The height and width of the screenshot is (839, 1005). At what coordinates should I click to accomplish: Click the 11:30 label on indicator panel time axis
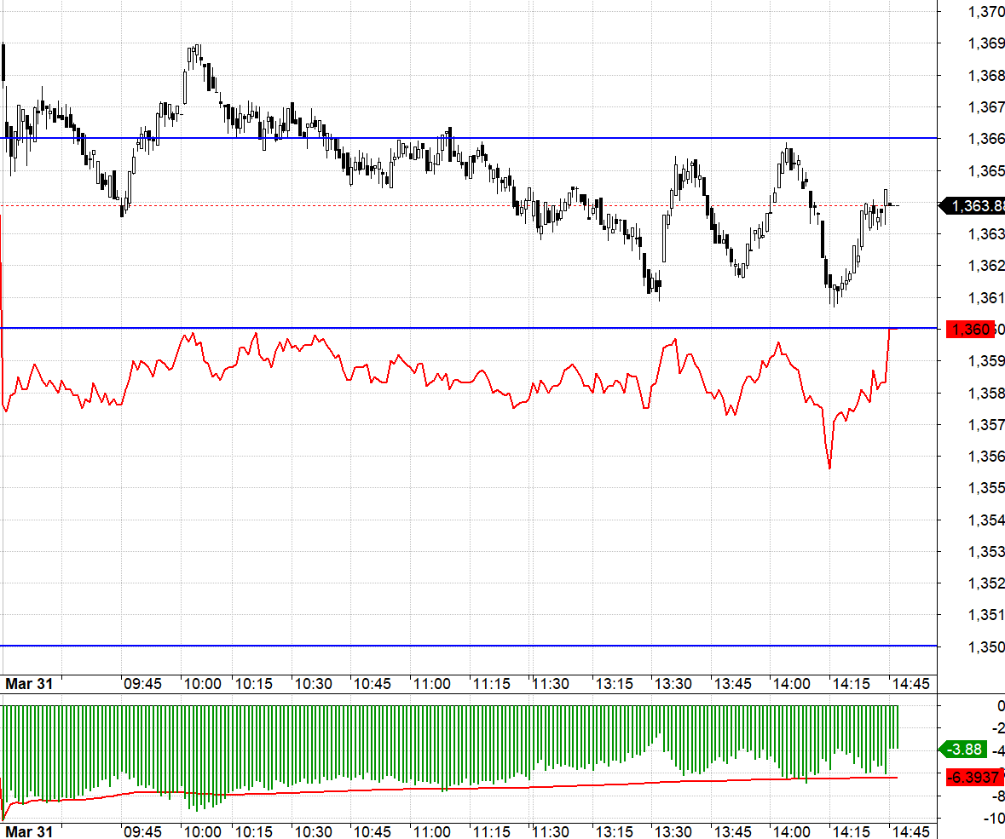click(x=550, y=831)
